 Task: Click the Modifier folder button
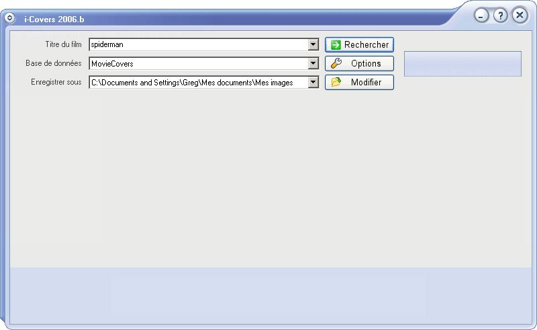coord(359,82)
